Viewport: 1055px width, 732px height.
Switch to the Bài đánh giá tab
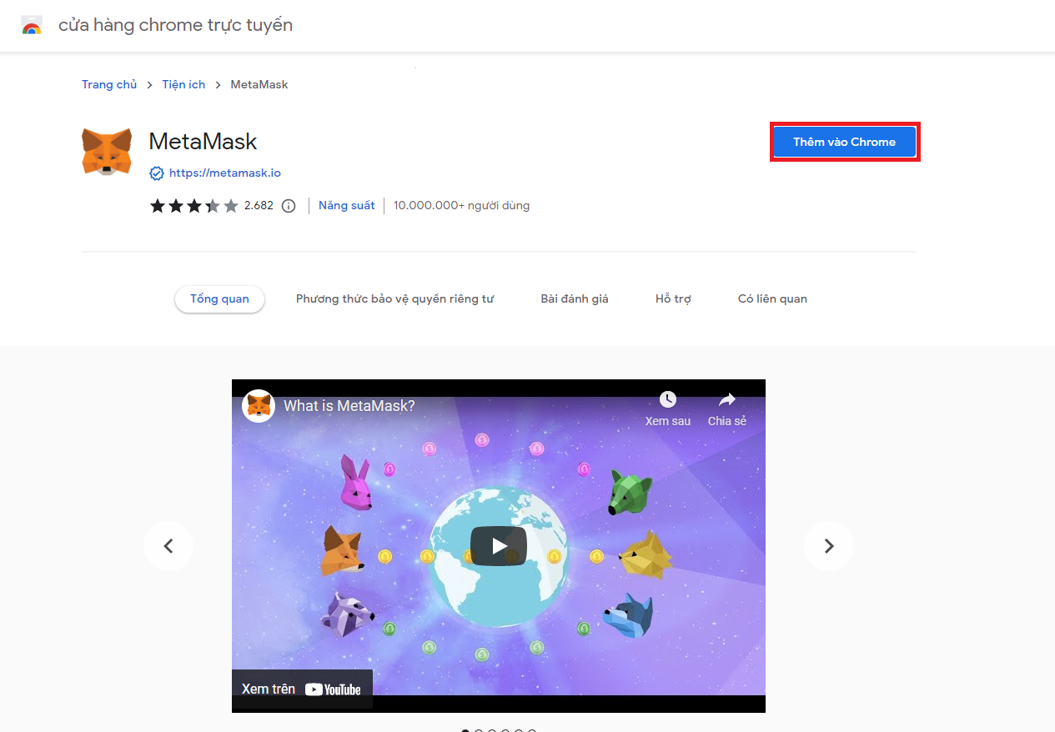[574, 298]
